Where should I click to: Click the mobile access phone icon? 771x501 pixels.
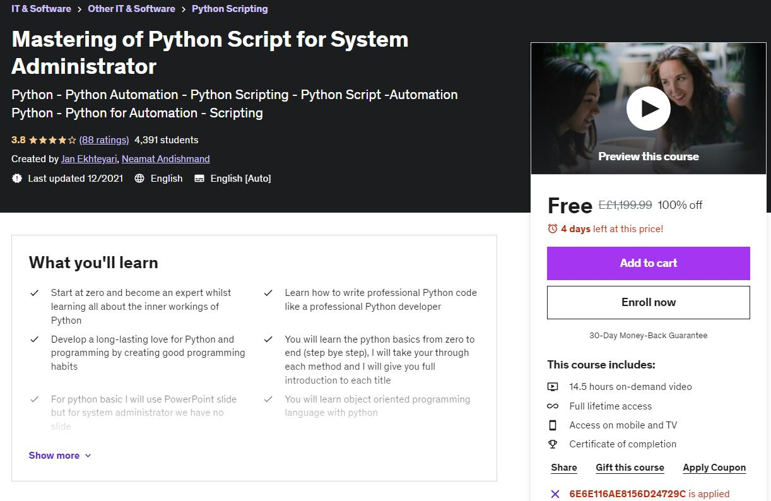[x=553, y=425]
